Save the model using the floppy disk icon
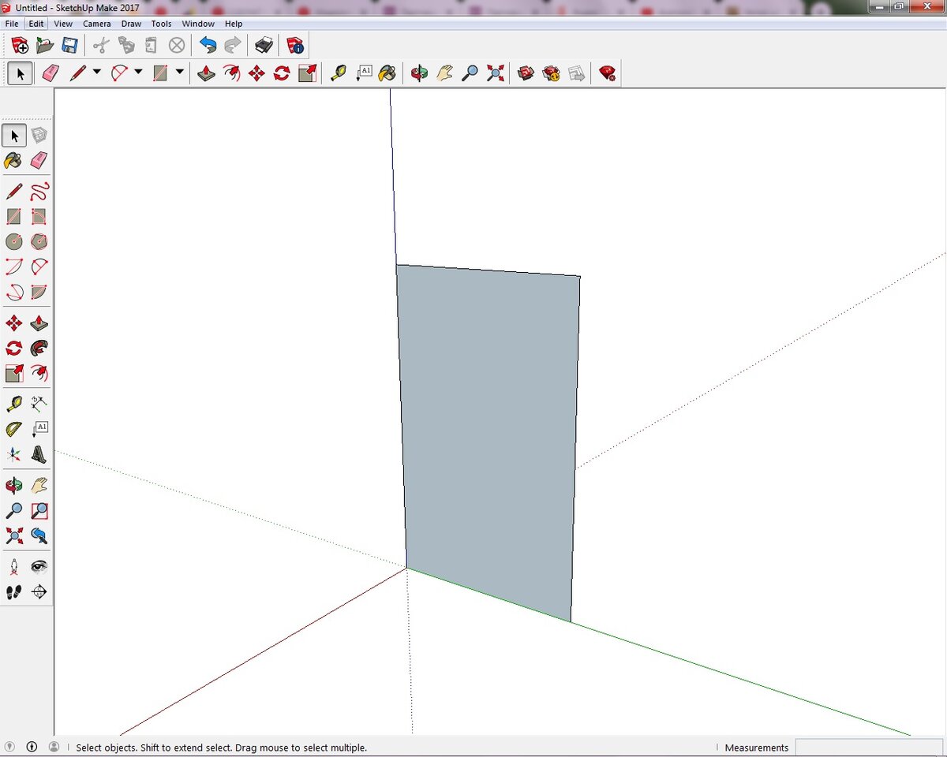 click(x=69, y=45)
